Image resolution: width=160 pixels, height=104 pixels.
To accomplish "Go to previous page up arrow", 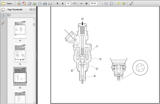I will pyautogui.click(x=57, y=3).
